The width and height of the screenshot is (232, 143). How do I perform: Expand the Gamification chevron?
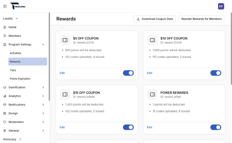(x=43, y=87)
